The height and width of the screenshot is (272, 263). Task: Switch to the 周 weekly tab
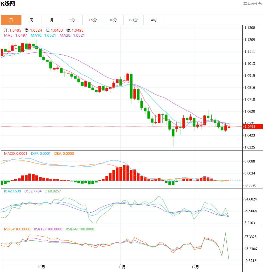pos(31,20)
